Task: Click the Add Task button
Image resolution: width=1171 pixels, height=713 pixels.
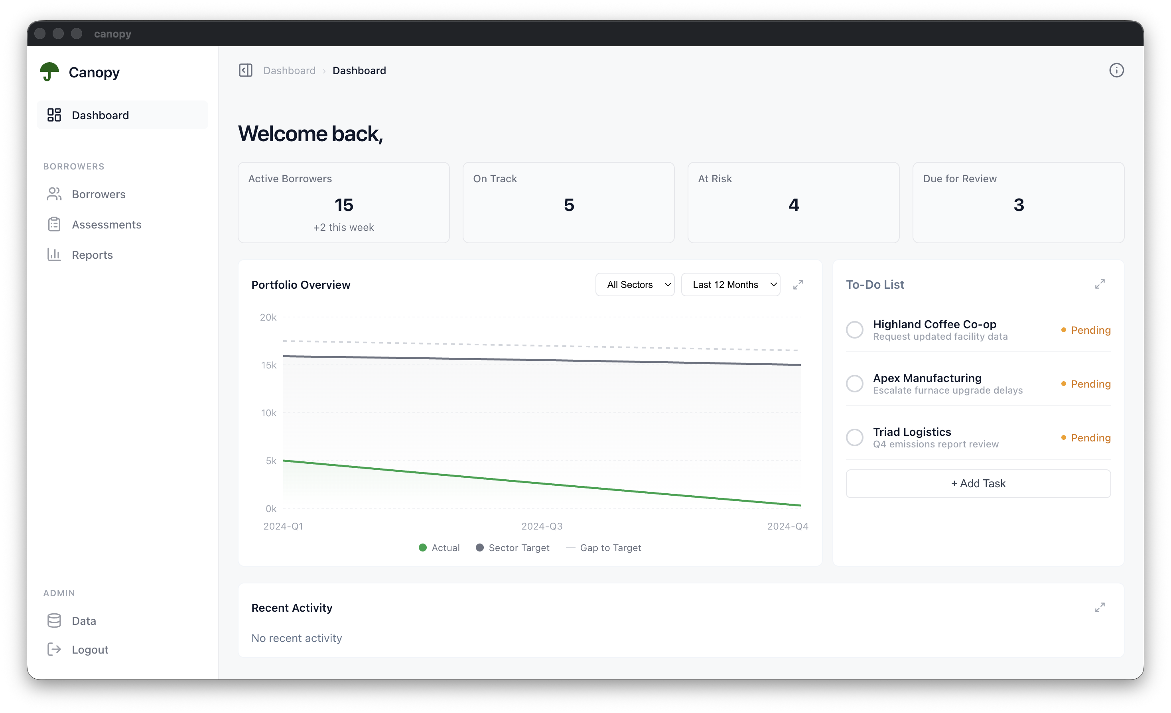Action: pyautogui.click(x=978, y=484)
